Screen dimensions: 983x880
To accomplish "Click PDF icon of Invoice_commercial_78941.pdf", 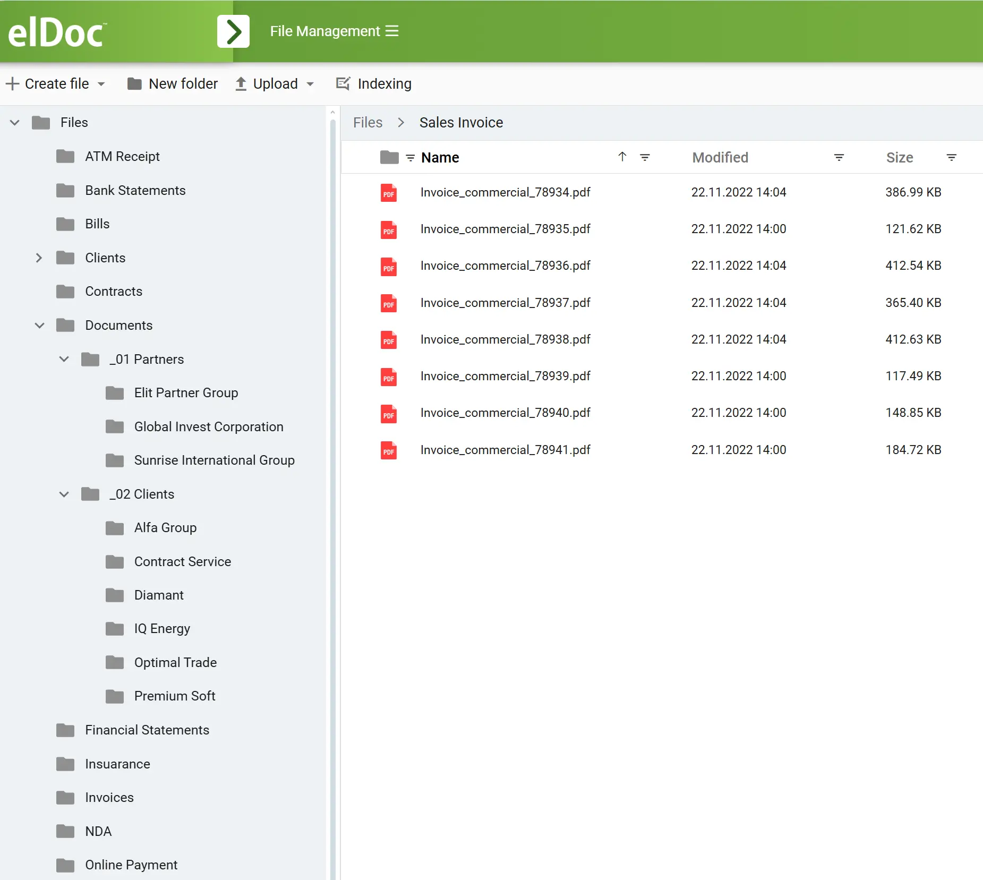I will click(389, 450).
